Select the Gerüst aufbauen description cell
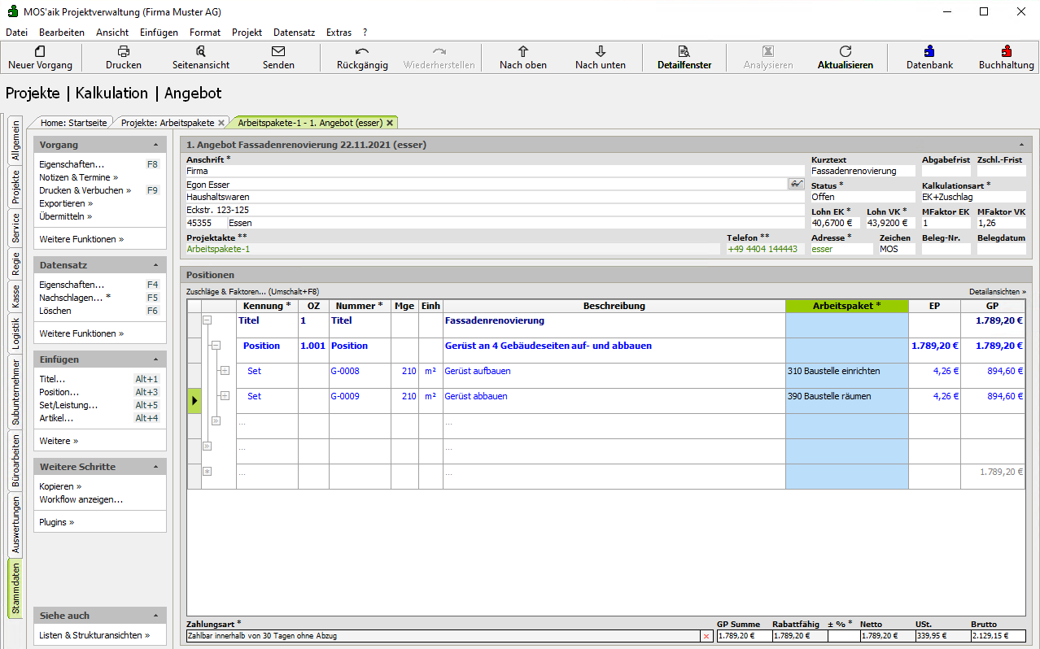This screenshot has height=649, width=1040. [x=614, y=375]
